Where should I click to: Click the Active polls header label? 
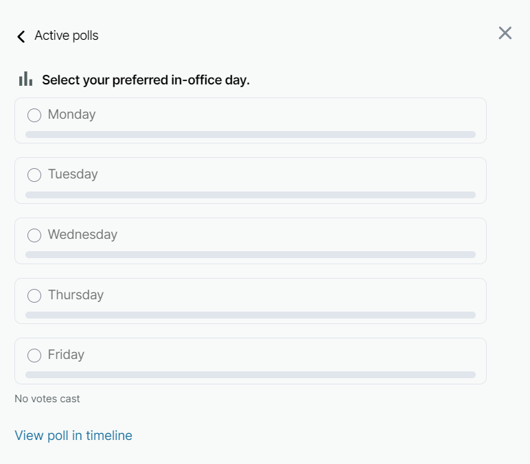tap(67, 36)
